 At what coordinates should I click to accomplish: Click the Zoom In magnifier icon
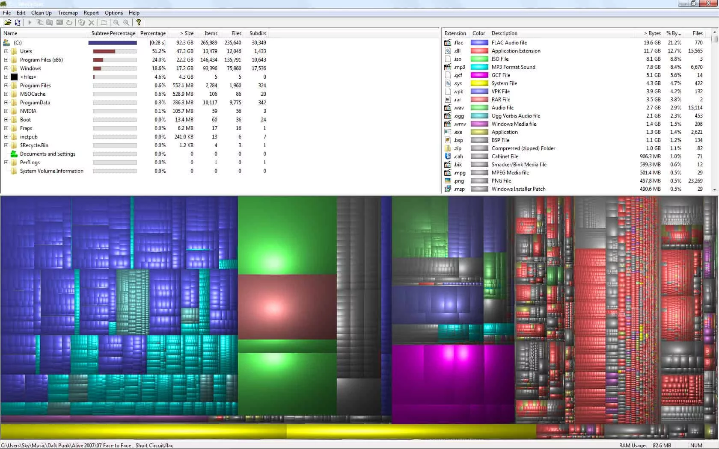point(116,23)
